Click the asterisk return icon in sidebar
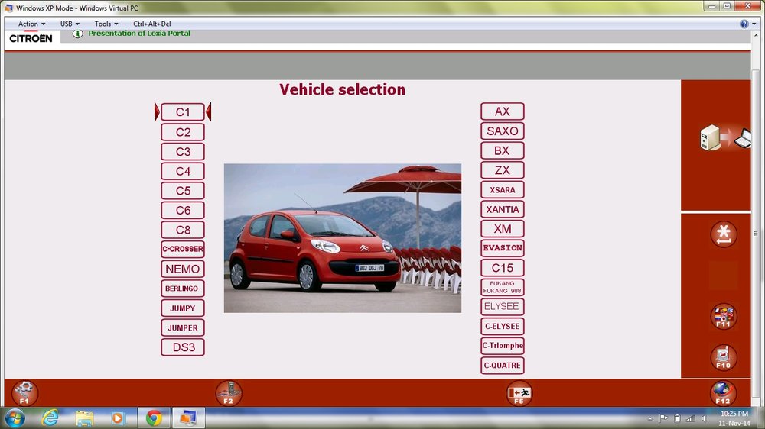The width and height of the screenshot is (765, 429). pos(724,234)
